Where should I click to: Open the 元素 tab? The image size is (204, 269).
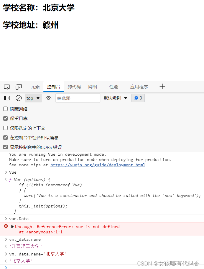35,87
